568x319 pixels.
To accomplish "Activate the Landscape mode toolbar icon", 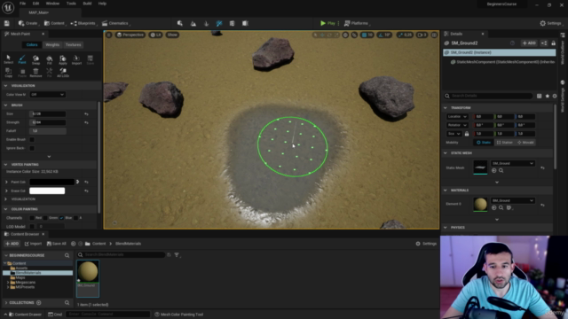I will [x=193, y=23].
